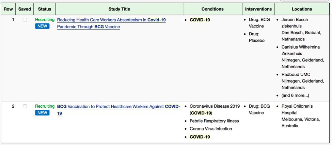Click the 'Row' column header
This screenshot has height=145, width=332.
pos(8,9)
